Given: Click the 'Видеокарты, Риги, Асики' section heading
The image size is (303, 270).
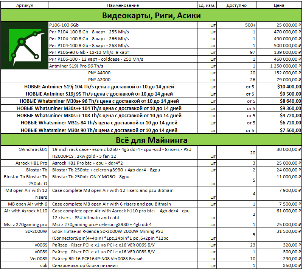Looking at the screenshot, I should [151, 15].
